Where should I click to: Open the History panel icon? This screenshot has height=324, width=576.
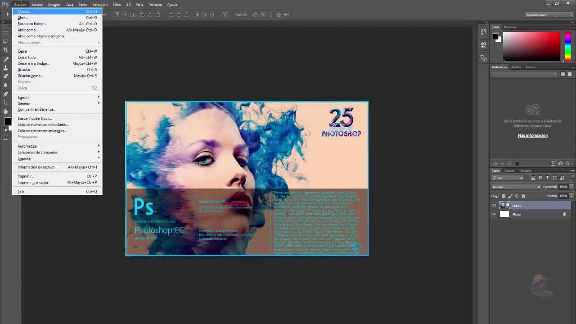click(484, 31)
